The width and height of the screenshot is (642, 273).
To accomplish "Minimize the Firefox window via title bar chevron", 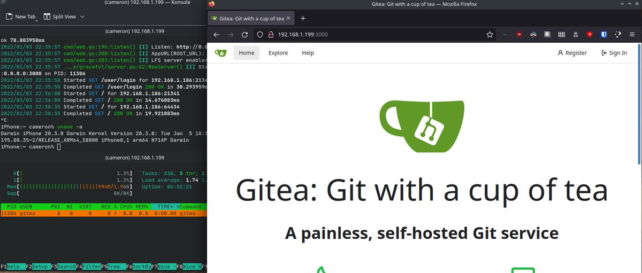I will click(622, 4).
